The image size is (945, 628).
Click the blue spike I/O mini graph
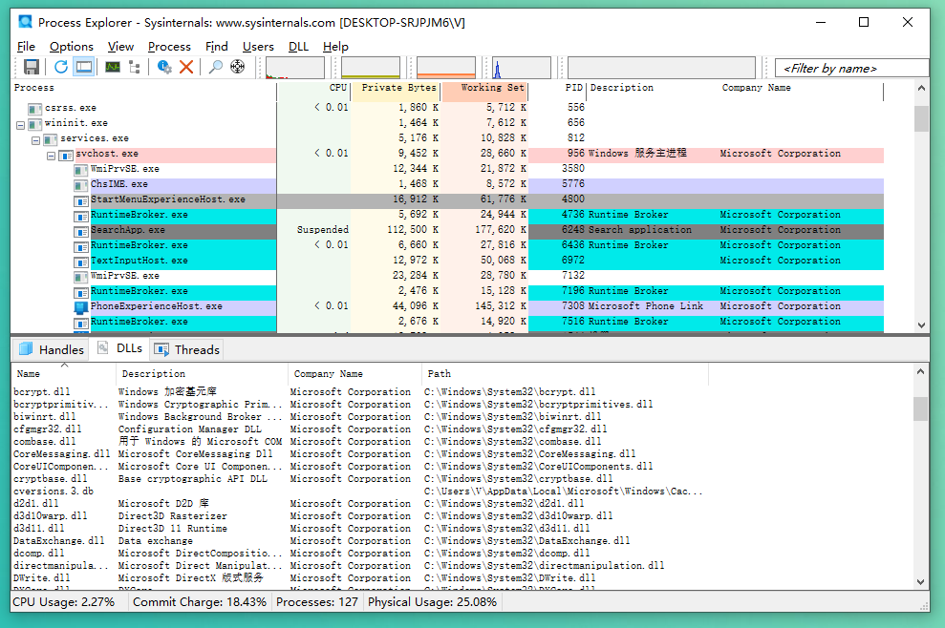pyautogui.click(x=522, y=68)
